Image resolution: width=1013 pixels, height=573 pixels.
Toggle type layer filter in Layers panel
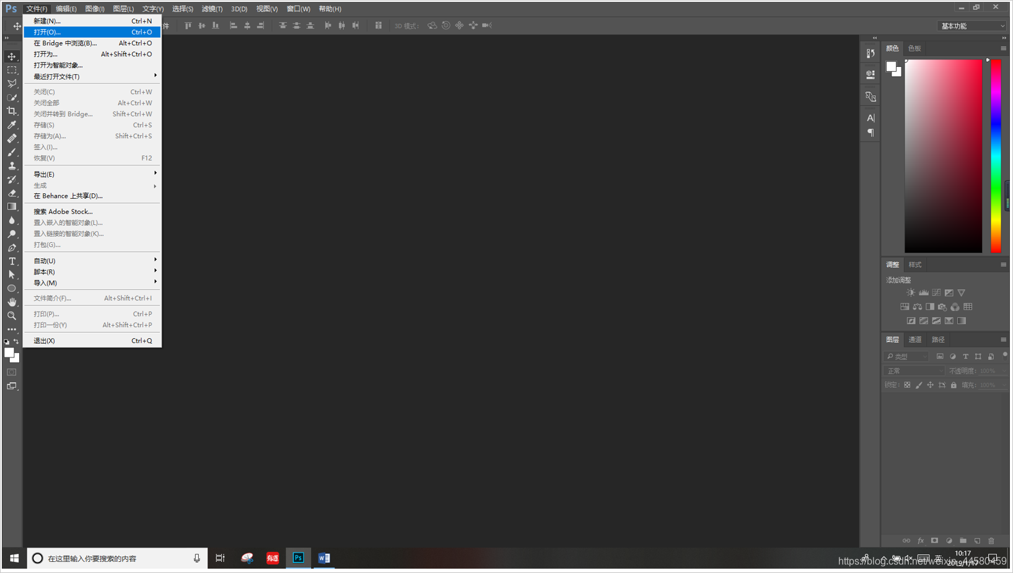click(x=965, y=356)
